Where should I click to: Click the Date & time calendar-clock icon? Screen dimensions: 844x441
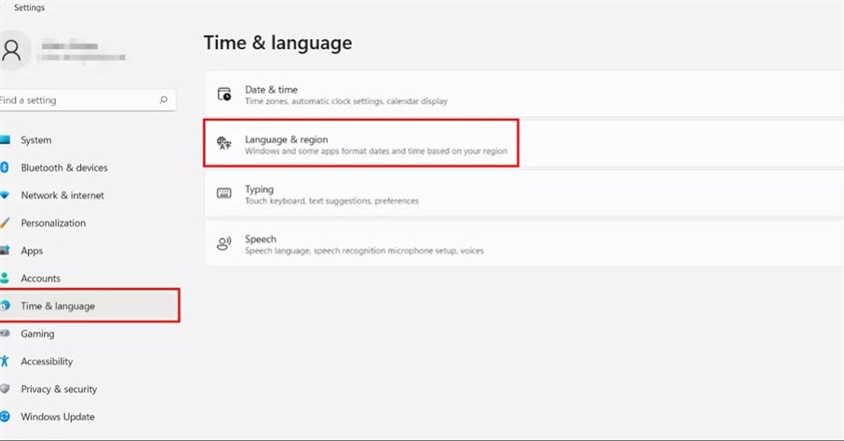point(224,94)
